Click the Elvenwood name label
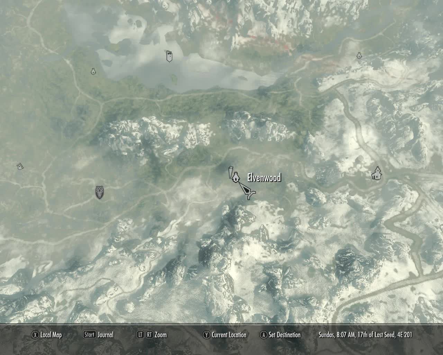Image resolution: width=443 pixels, height=355 pixels. pyautogui.click(x=264, y=178)
